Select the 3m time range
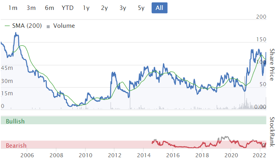 31,8
